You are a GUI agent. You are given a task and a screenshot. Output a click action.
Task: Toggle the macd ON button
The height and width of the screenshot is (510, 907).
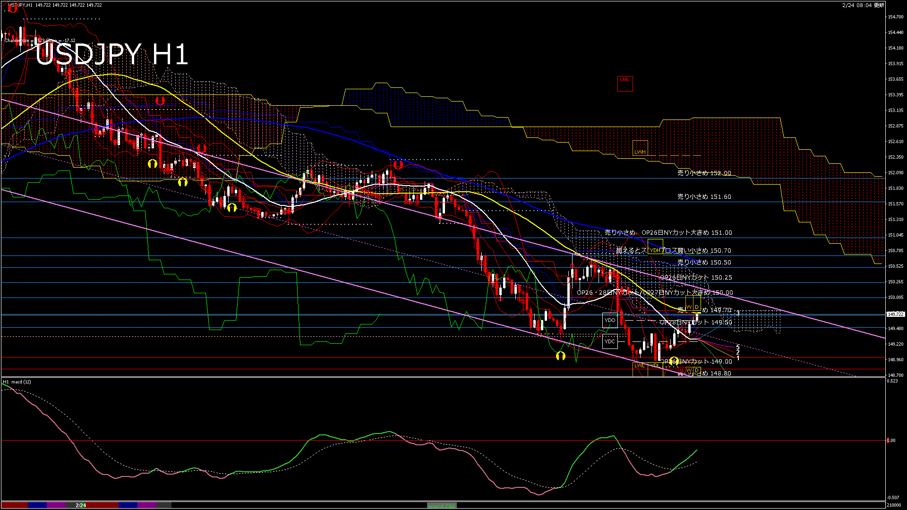coord(442,506)
